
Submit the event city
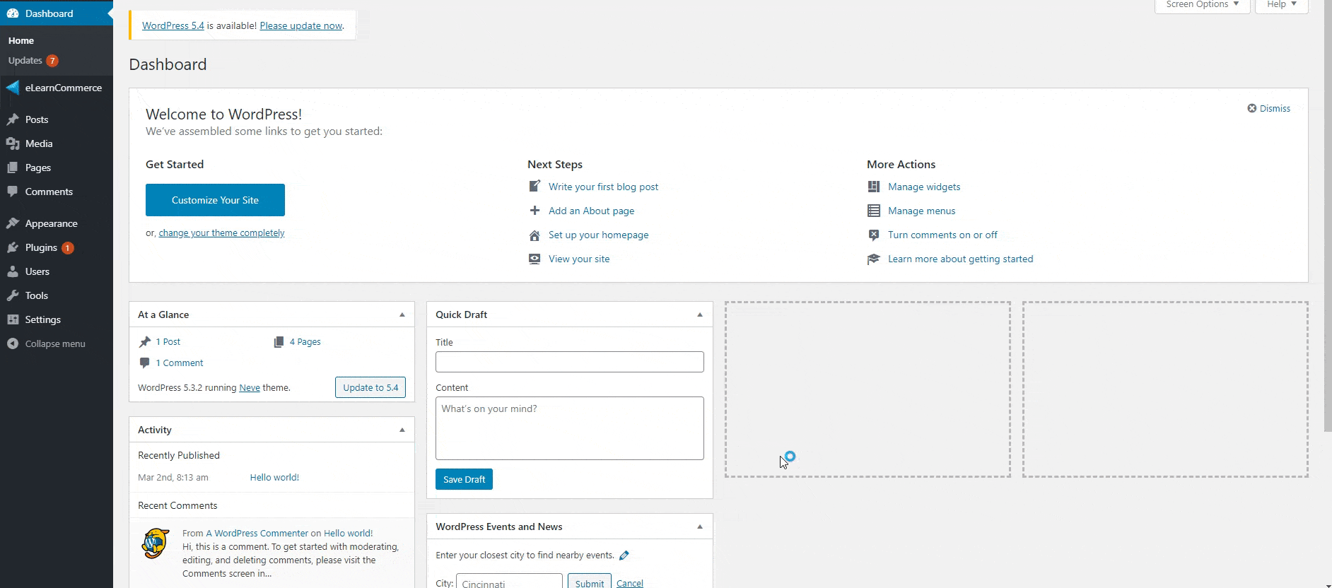click(x=590, y=583)
